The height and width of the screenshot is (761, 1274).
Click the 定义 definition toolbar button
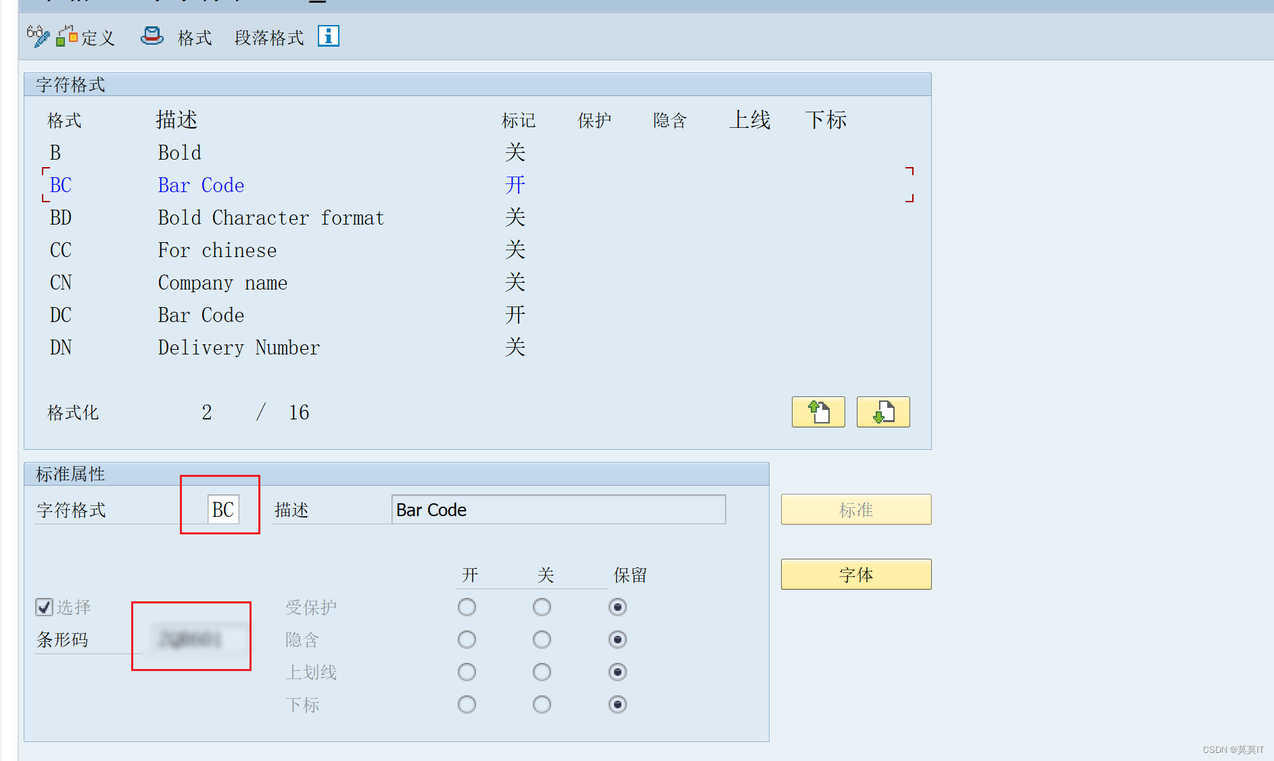85,37
